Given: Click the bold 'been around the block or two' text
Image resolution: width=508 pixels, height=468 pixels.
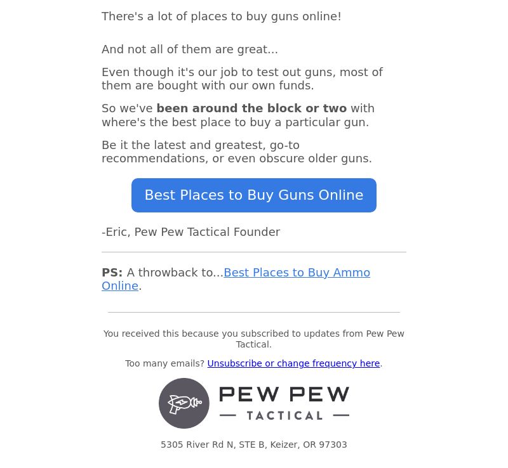Looking at the screenshot, I should (251, 108).
